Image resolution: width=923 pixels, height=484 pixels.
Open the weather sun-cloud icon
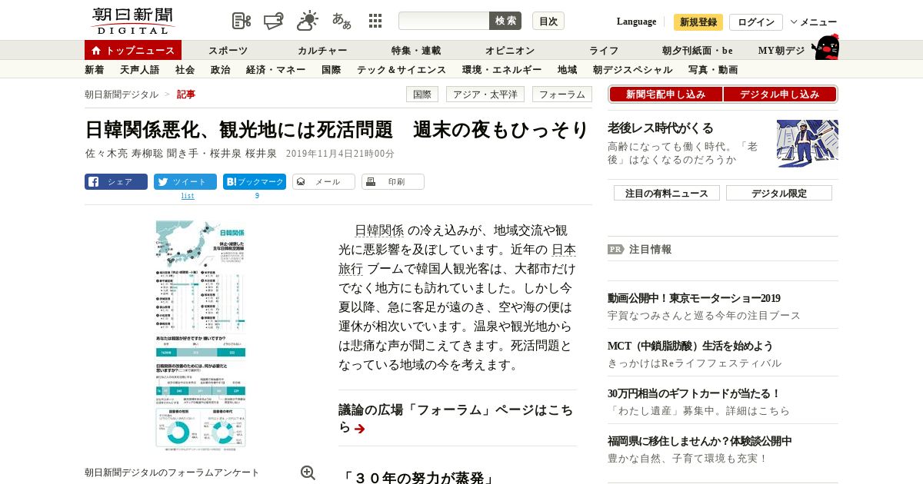pos(308,21)
